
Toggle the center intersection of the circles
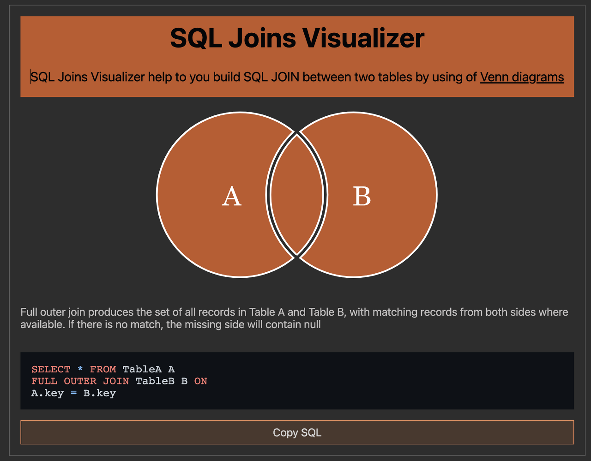tap(297, 195)
